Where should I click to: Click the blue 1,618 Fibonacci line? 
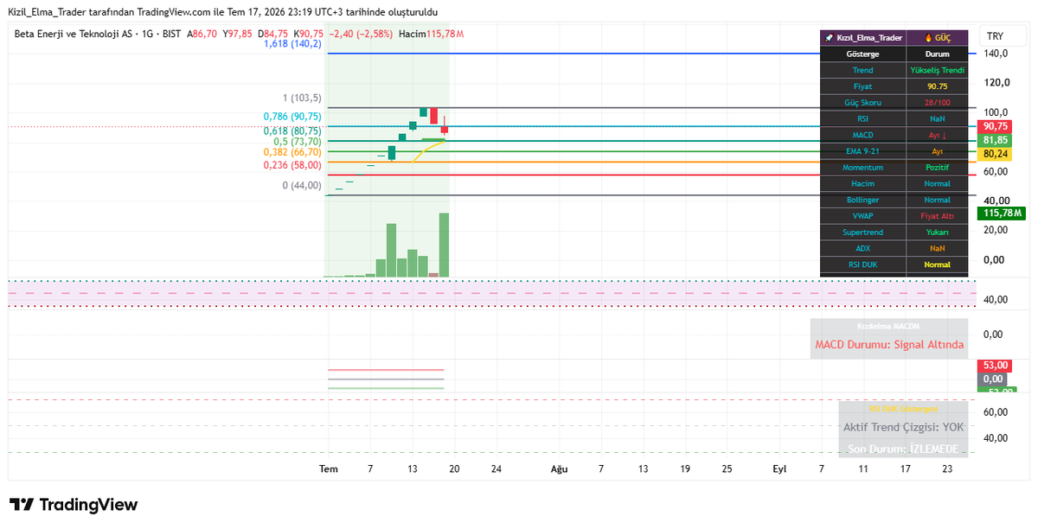coord(652,54)
